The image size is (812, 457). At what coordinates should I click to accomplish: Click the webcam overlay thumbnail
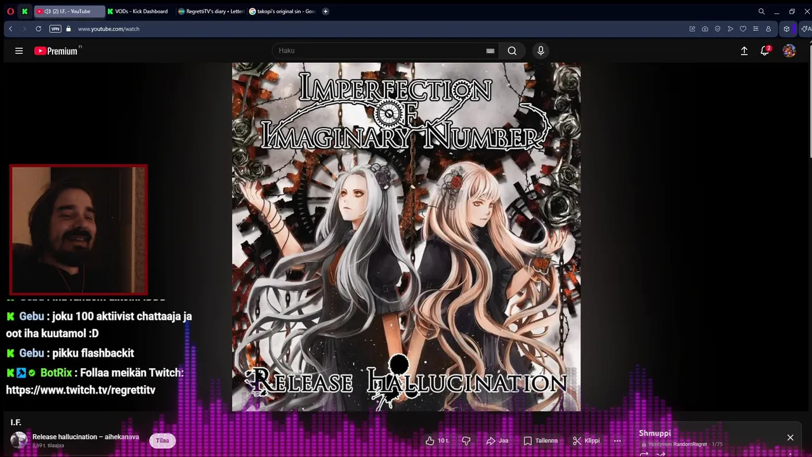(x=79, y=230)
